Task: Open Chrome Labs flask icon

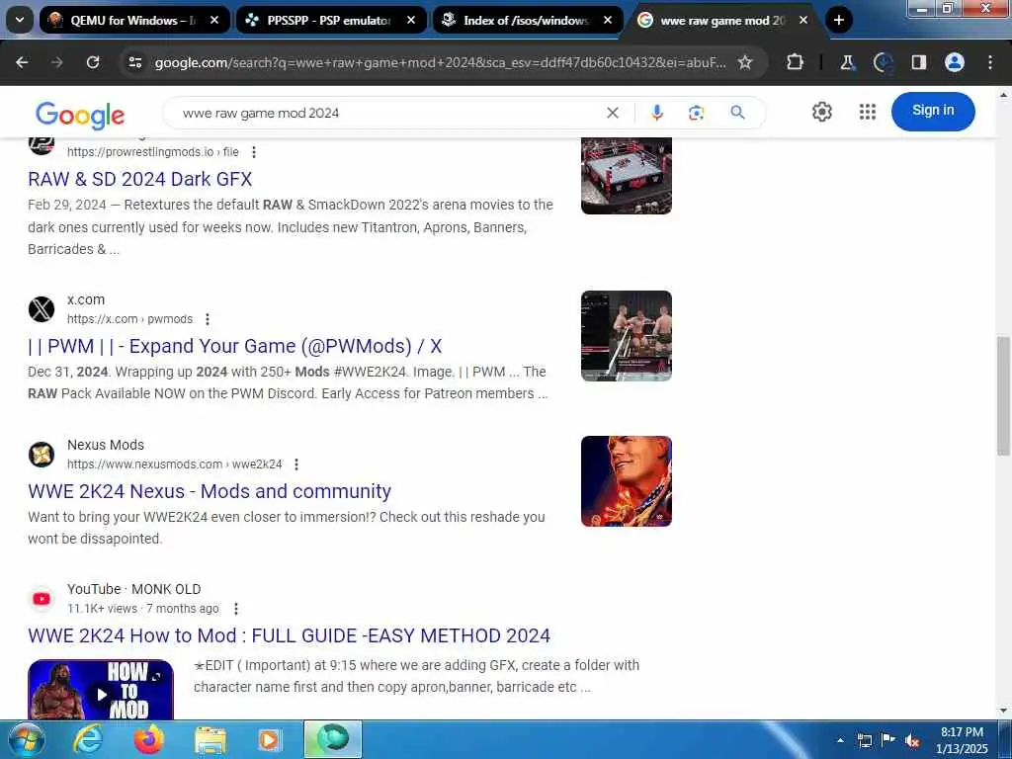Action: 847,62
